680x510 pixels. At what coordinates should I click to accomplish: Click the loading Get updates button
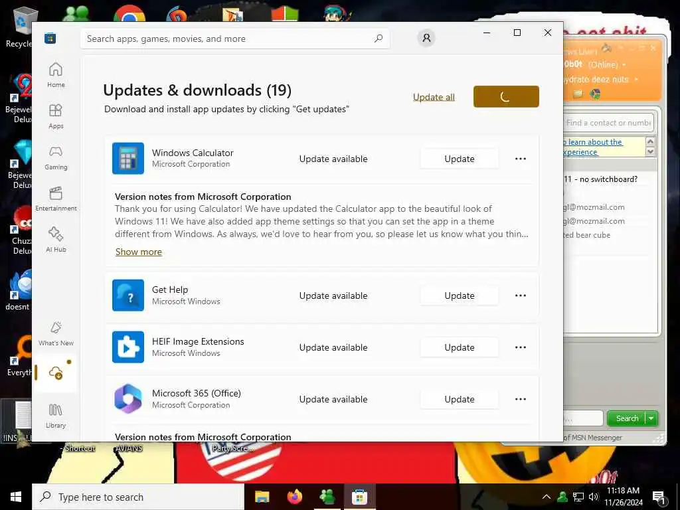tap(506, 96)
